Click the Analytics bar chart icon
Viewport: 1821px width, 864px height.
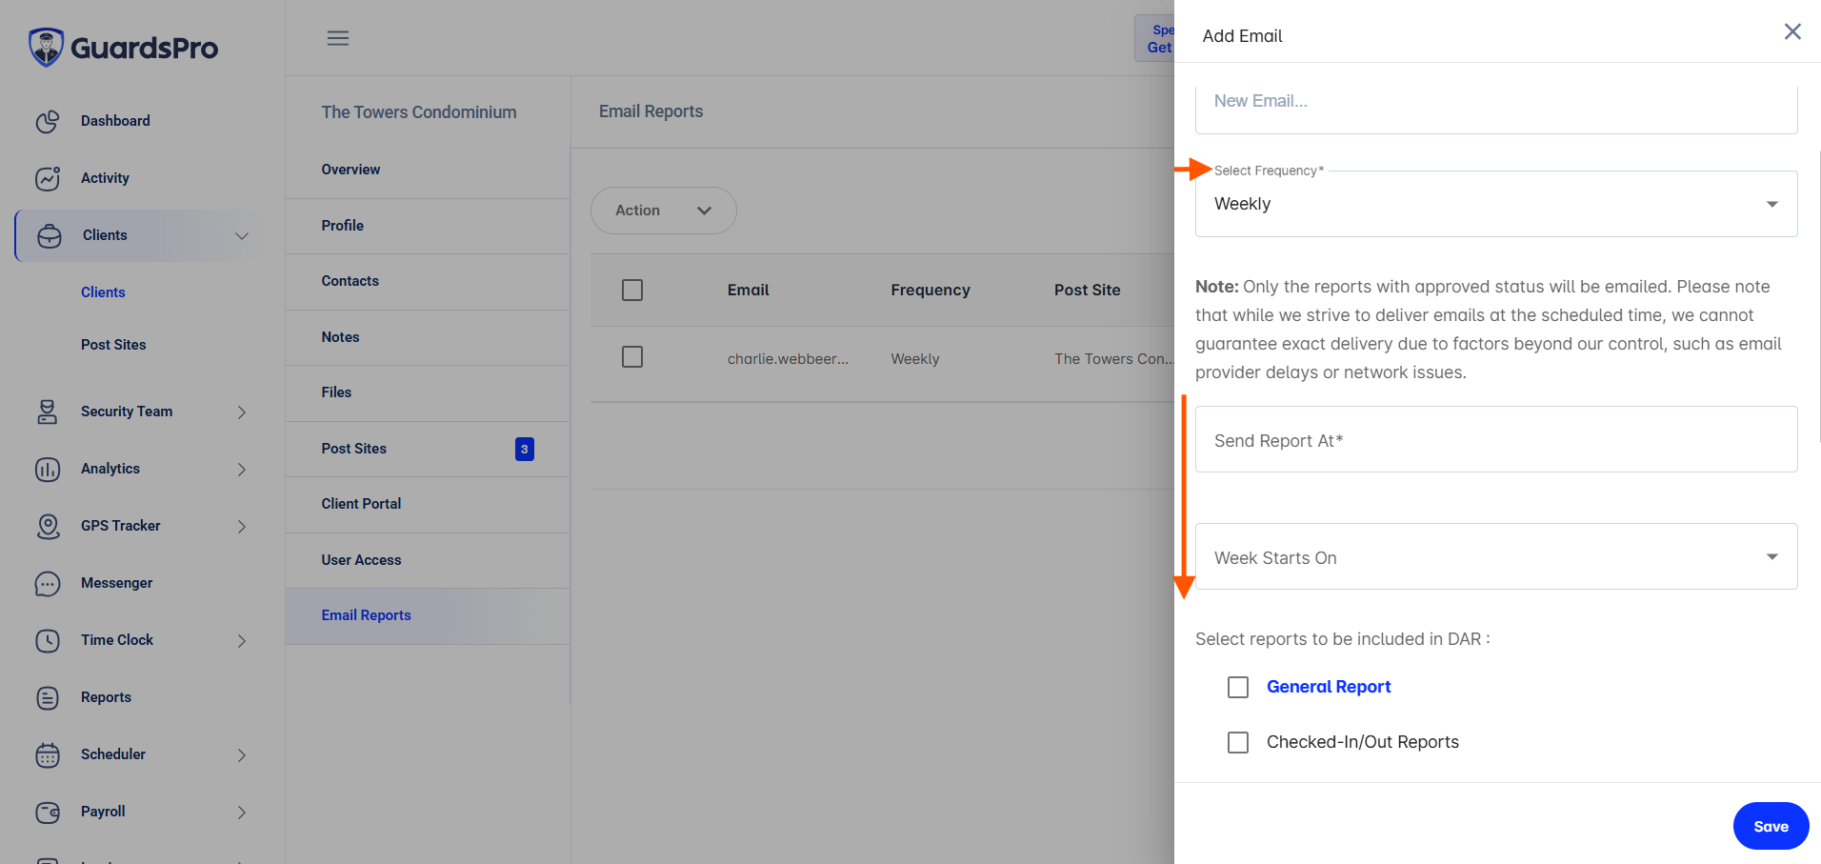tap(48, 469)
